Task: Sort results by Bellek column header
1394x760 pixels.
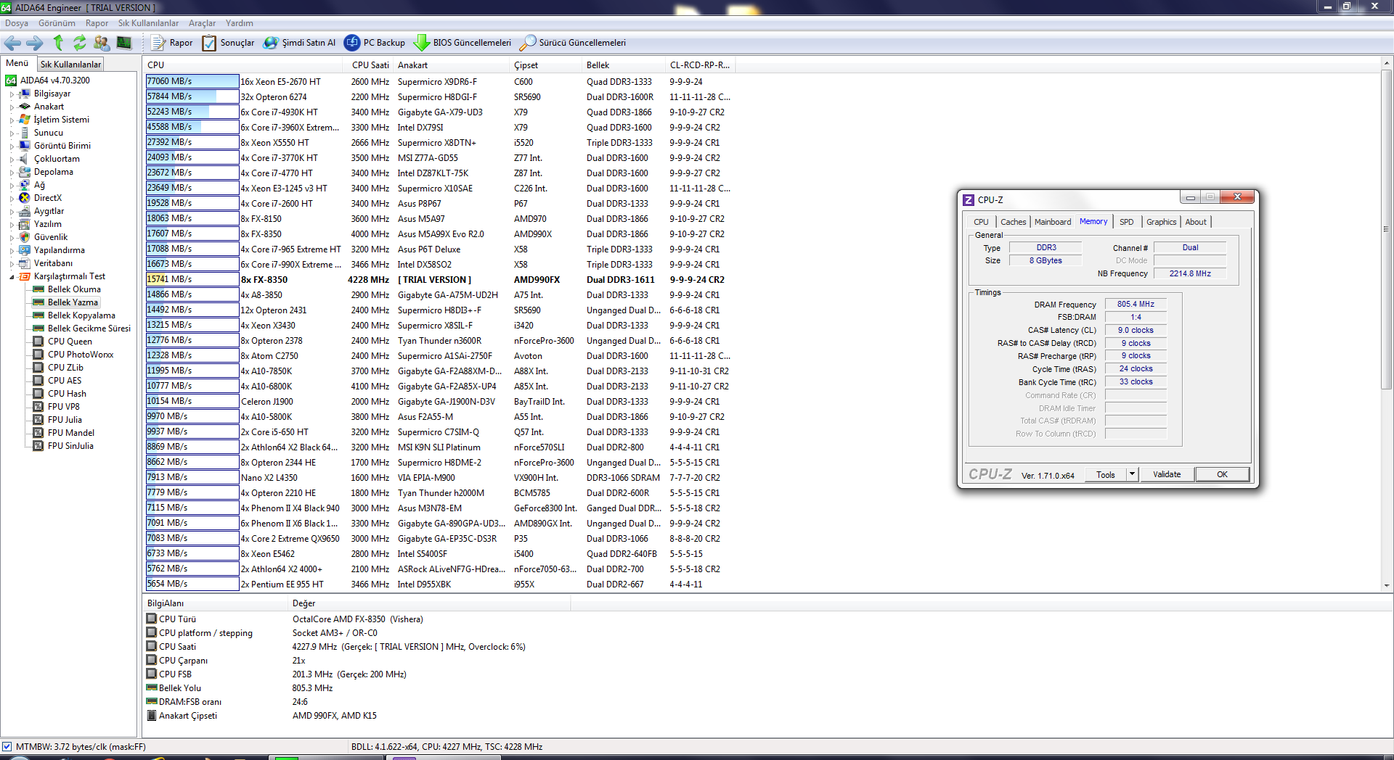Action: (x=624, y=65)
